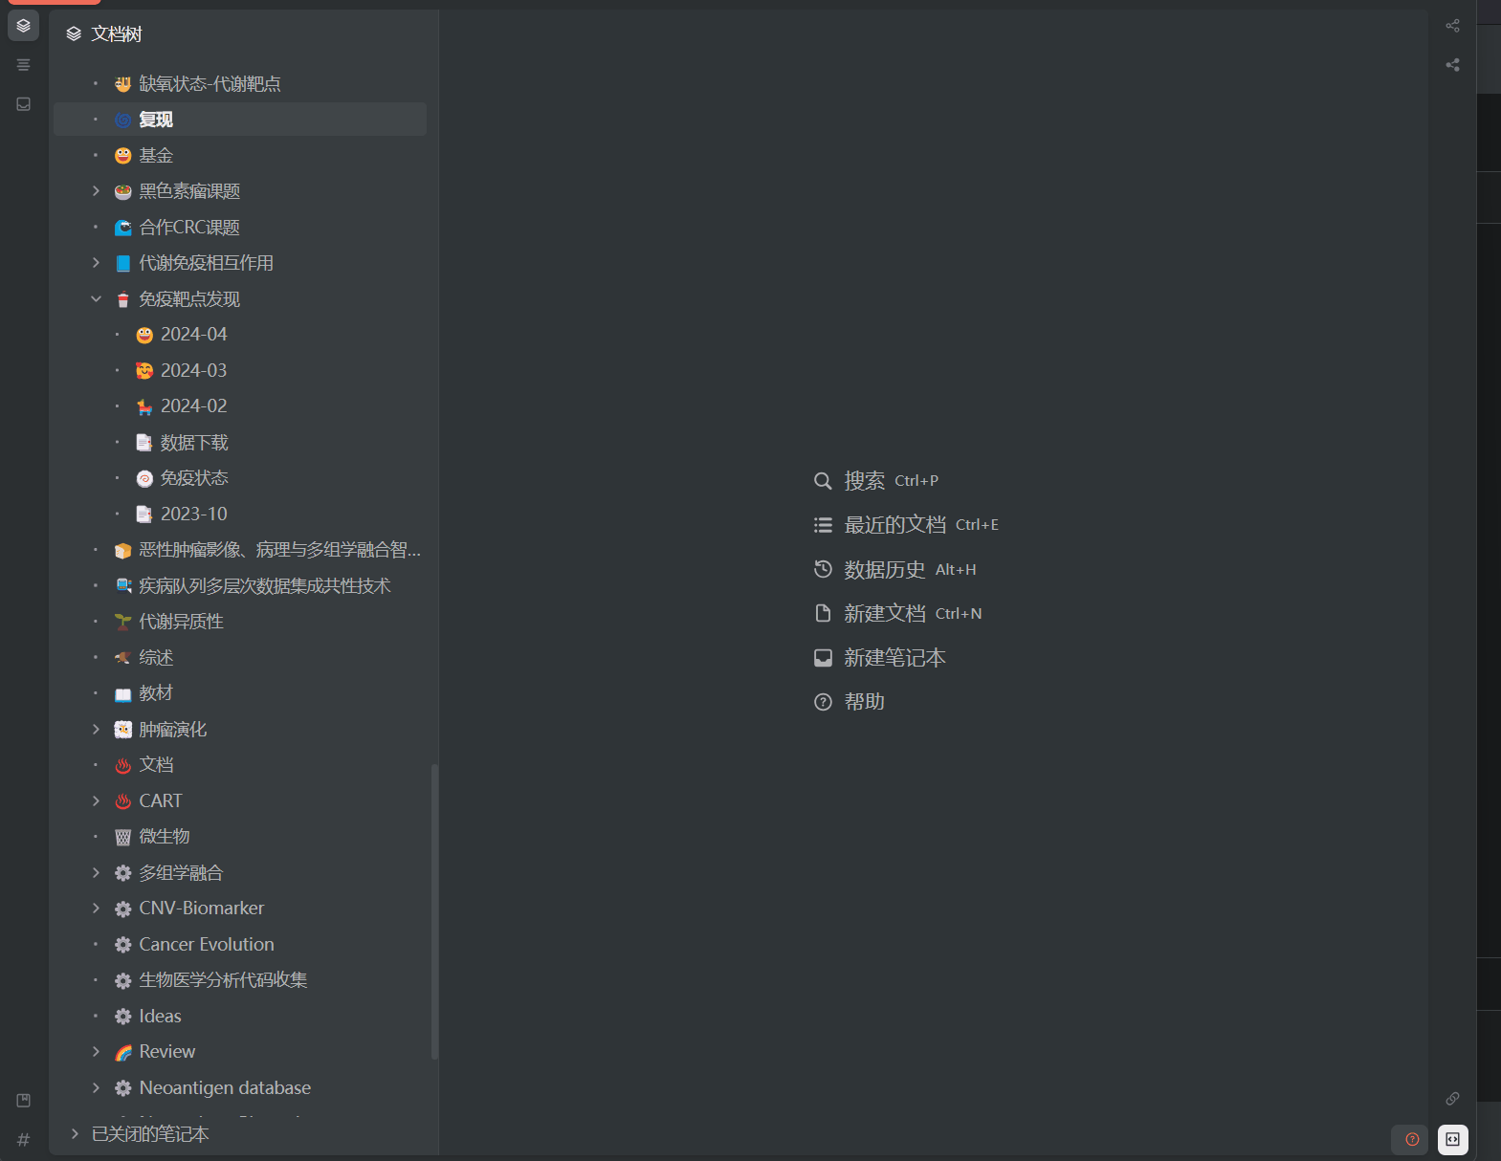Click the red help question icon in status bar
The width and height of the screenshot is (1501, 1161).
(1412, 1139)
